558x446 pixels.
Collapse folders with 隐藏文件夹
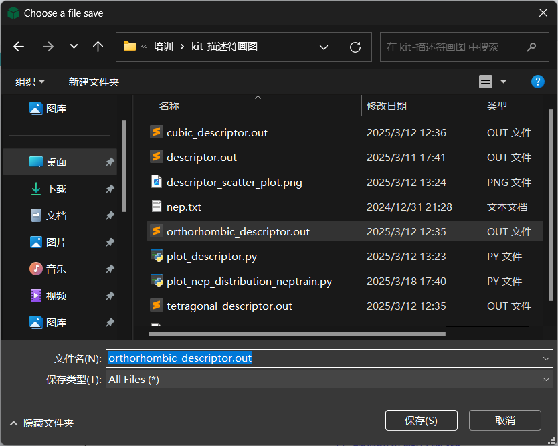point(42,423)
